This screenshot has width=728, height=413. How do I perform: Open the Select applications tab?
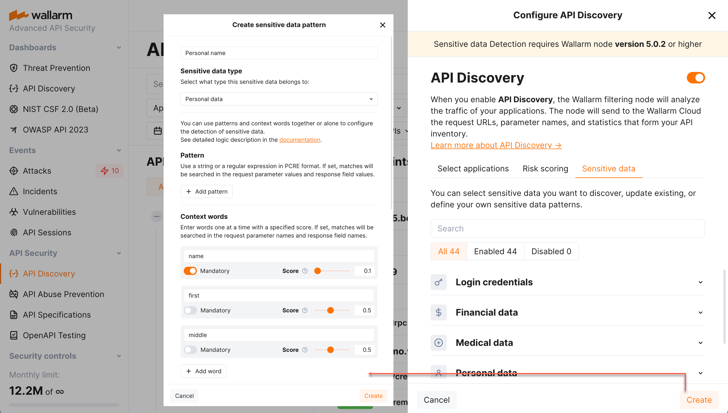[473, 169]
